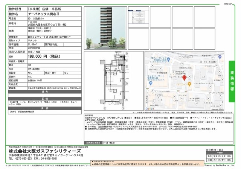Click the Google logo on the map

click(150, 109)
